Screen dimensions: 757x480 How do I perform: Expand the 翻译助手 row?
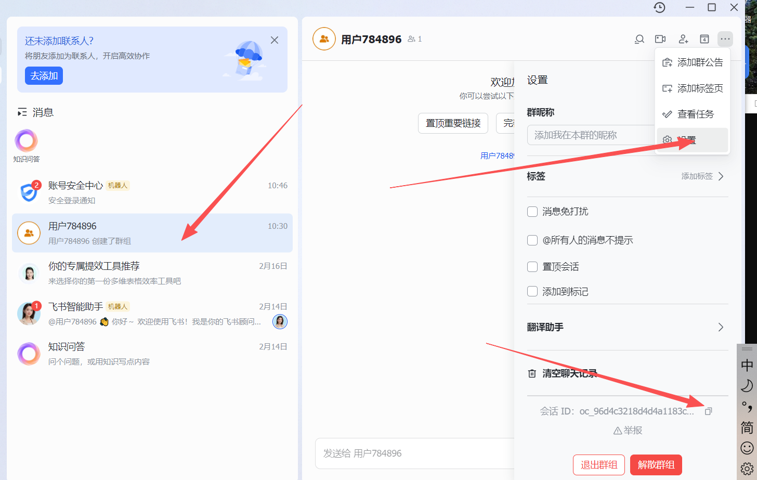pyautogui.click(x=628, y=327)
